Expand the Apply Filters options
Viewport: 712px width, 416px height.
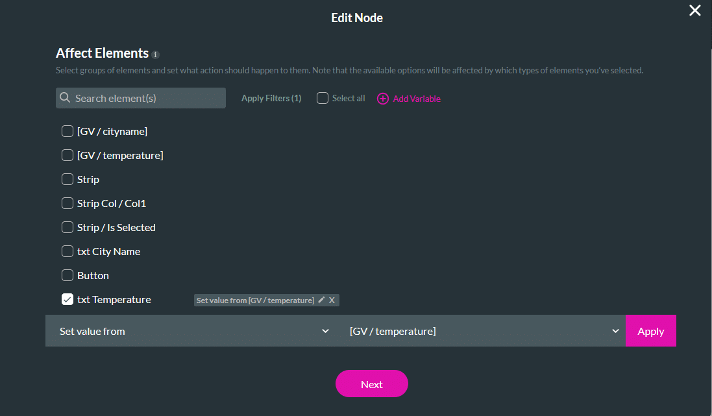click(x=271, y=97)
